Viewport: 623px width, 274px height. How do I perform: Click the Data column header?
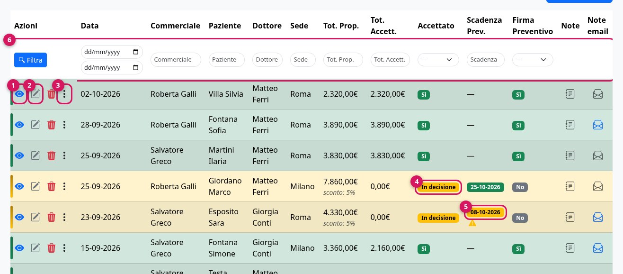90,26
